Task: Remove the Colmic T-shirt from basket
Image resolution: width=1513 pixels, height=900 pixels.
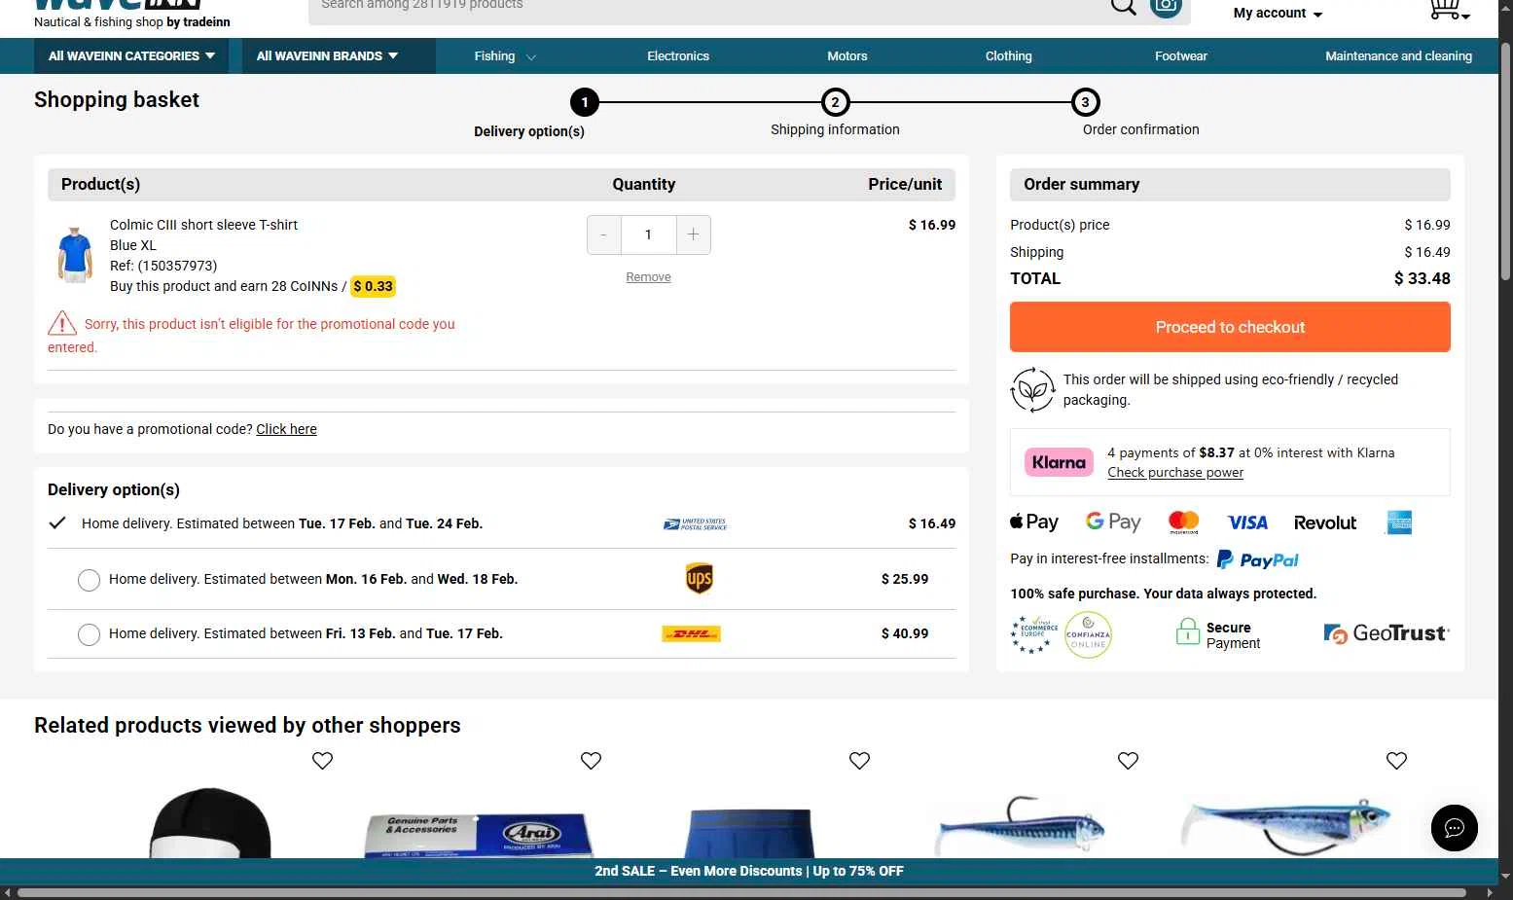Action: (648, 277)
